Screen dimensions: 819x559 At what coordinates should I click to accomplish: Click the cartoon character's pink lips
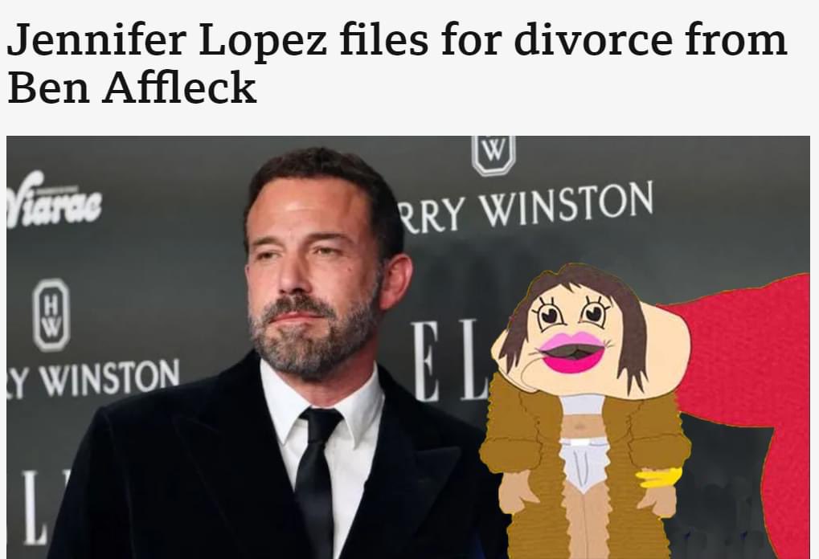coord(572,353)
